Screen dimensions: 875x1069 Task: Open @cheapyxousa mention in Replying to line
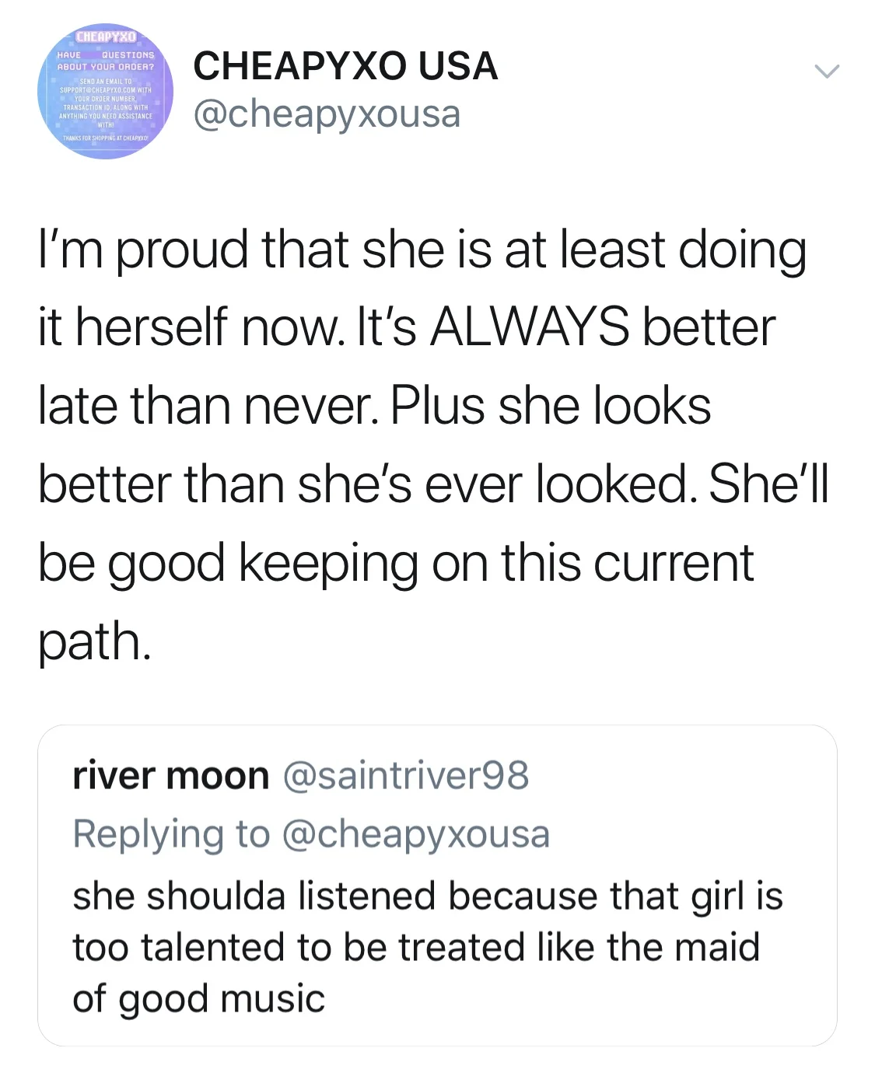pyautogui.click(x=415, y=833)
